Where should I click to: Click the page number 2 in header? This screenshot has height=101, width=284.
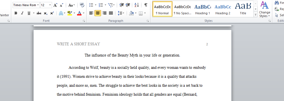point(207,44)
